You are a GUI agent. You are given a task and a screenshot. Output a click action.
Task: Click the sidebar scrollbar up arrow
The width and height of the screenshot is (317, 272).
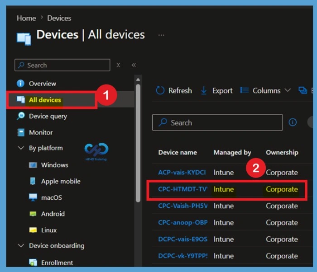[x=138, y=80]
